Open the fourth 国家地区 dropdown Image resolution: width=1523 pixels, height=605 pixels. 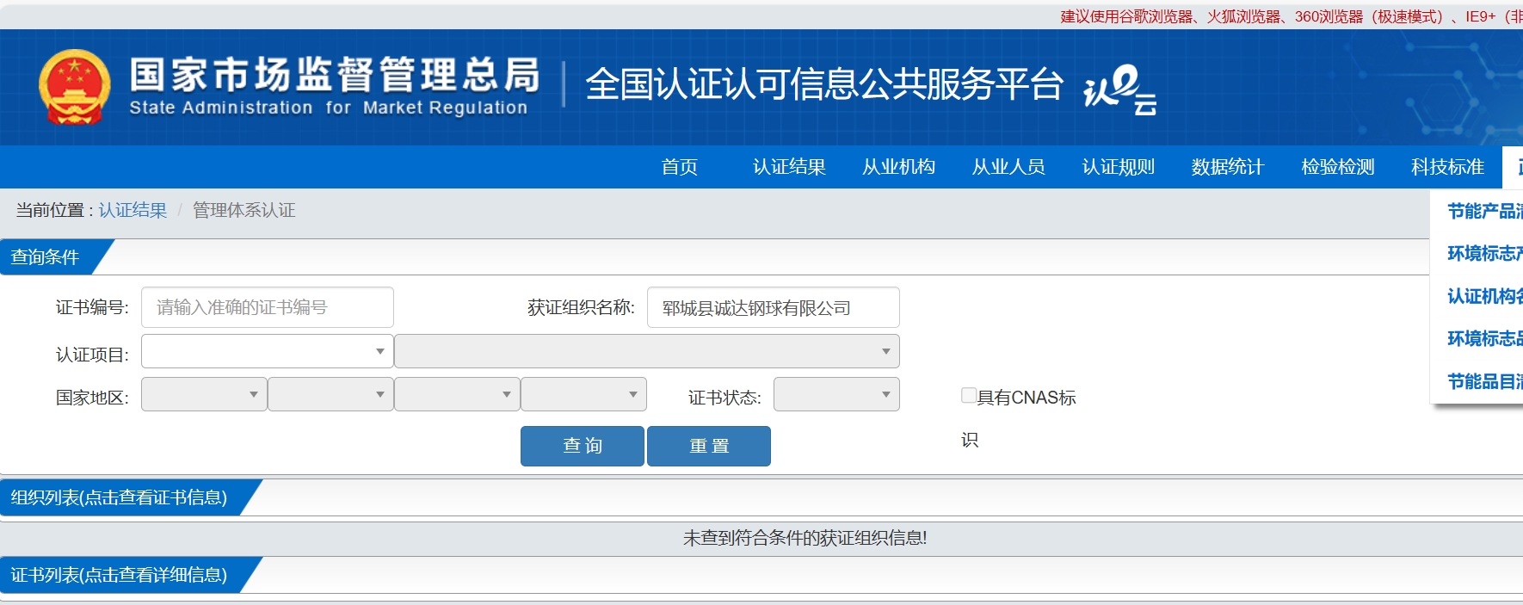pyautogui.click(x=583, y=394)
